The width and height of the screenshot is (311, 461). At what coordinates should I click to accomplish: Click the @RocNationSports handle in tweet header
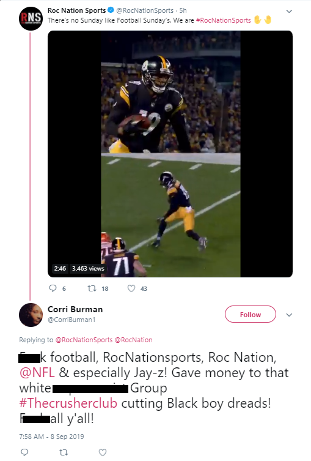[x=145, y=10]
